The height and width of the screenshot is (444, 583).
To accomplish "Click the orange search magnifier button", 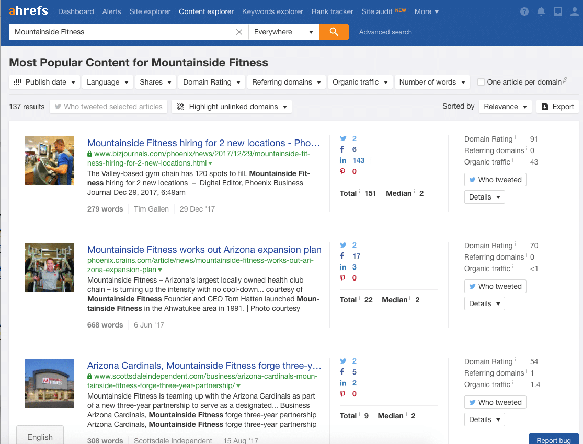I will click(334, 32).
